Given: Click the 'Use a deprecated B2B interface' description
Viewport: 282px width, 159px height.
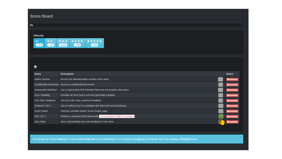Looking at the screenshot, I should click(95, 90).
